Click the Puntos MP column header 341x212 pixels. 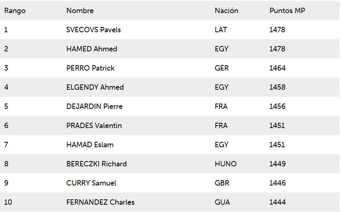click(x=287, y=10)
